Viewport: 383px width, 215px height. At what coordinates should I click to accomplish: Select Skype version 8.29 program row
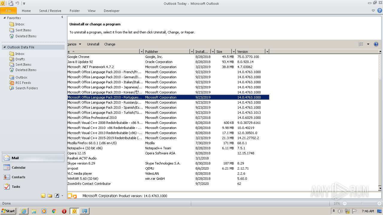(168, 163)
